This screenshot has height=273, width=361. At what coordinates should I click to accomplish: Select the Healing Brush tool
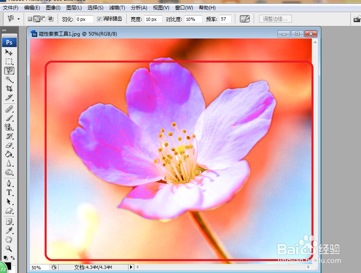tap(9, 109)
